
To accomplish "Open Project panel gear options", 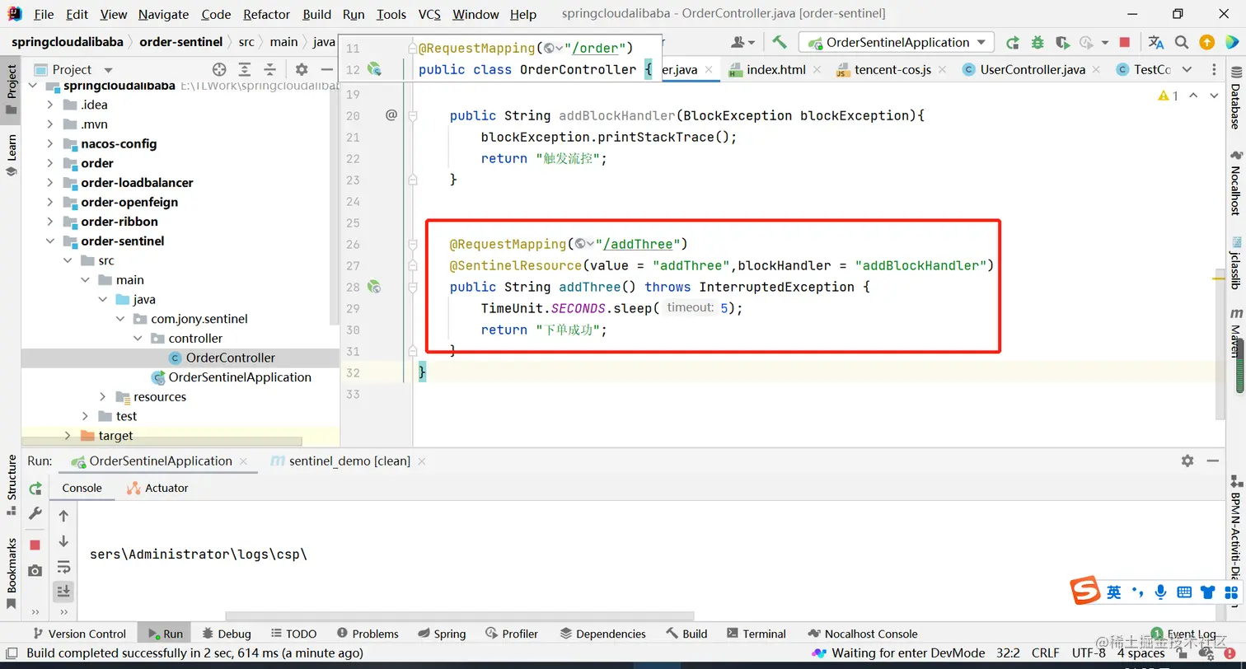I will point(302,69).
